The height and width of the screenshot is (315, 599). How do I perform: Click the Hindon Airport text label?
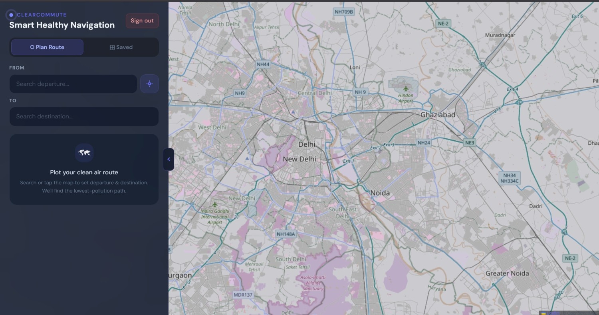[x=406, y=98]
